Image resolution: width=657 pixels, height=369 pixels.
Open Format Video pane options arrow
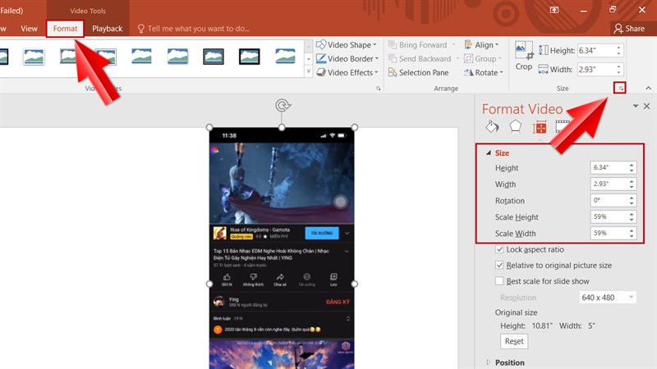click(636, 107)
